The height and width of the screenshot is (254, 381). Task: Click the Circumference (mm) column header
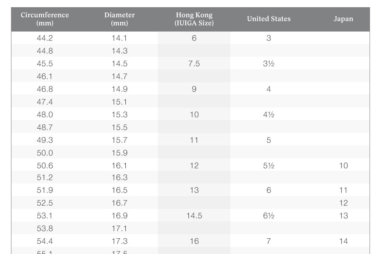tap(45, 19)
